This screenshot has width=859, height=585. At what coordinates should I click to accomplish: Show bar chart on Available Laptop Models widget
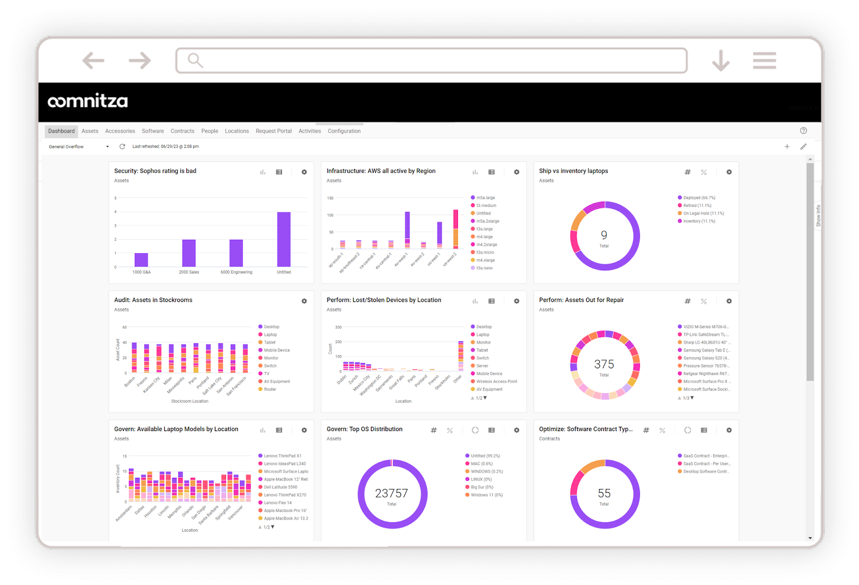[263, 430]
